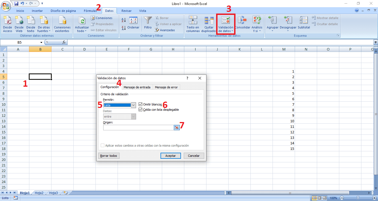Screen dimensions: 378x201
Task: Open the Conexiones command
Action: (x=101, y=18)
